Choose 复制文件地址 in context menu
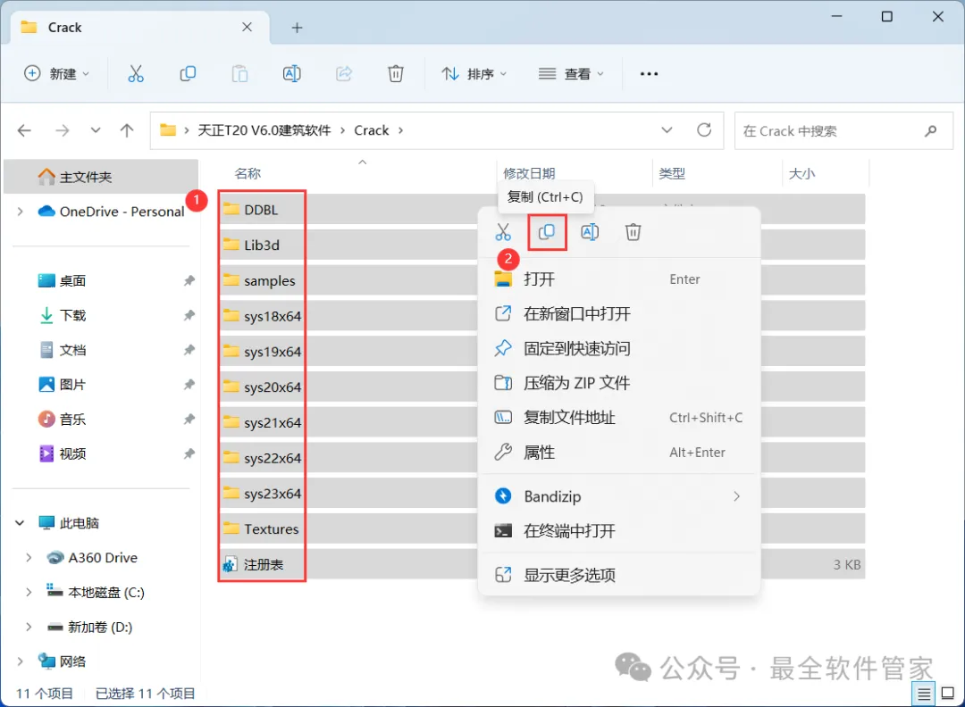The height and width of the screenshot is (707, 965). [x=619, y=418]
